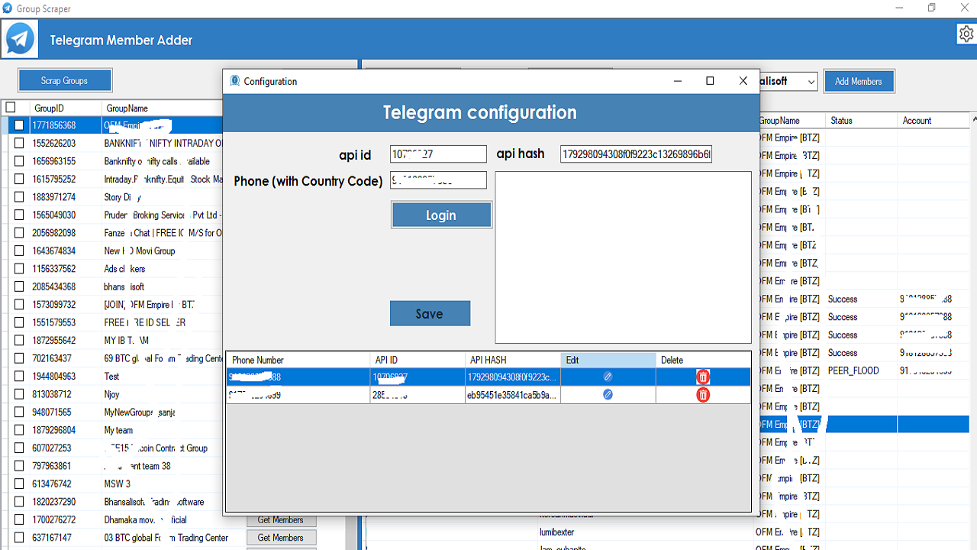The width and height of the screenshot is (977, 550).
Task: Edit the second saved phone number entry
Action: pyautogui.click(x=608, y=394)
